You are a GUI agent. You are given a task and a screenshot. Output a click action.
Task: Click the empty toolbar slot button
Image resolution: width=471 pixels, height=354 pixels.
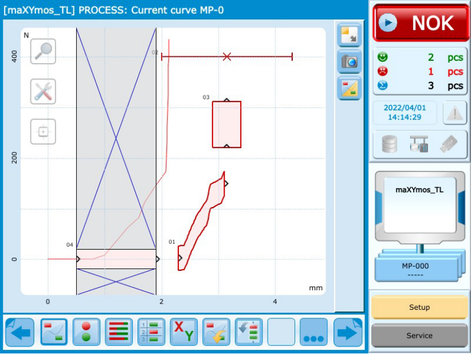tap(281, 332)
